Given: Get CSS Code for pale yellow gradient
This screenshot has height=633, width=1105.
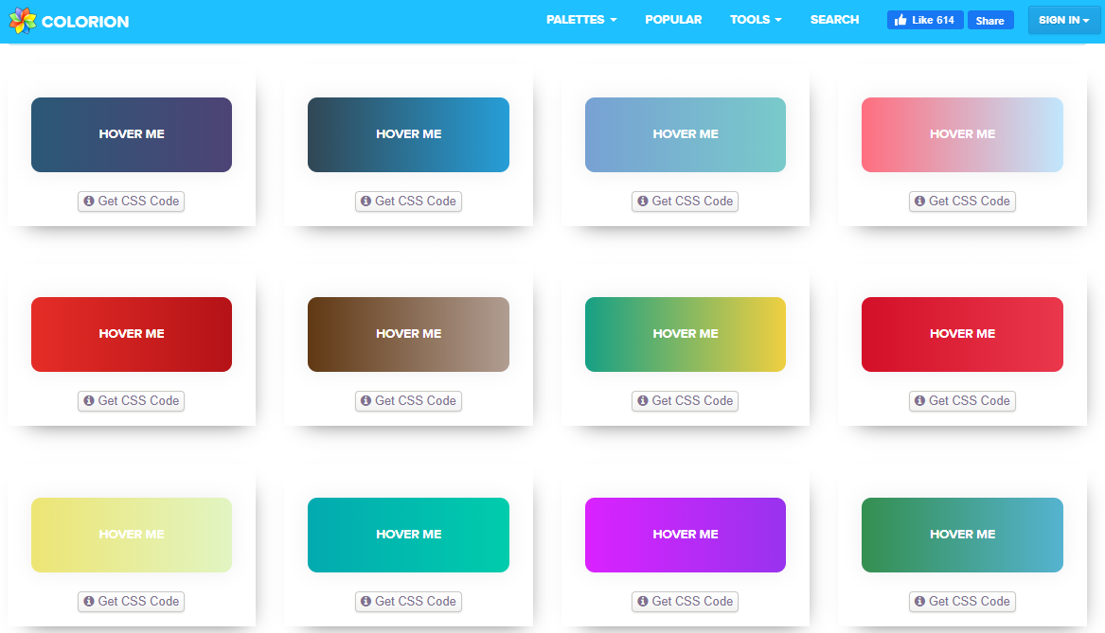Looking at the screenshot, I should tap(131, 602).
